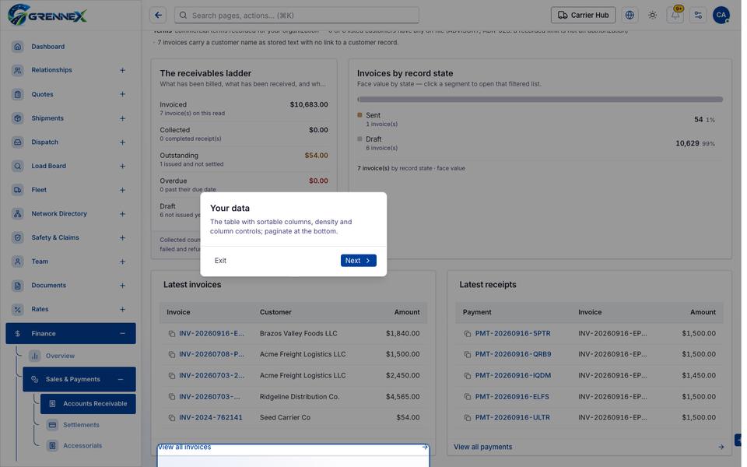
Task: Collapse the Sales & Payments submenu
Action: tap(121, 379)
